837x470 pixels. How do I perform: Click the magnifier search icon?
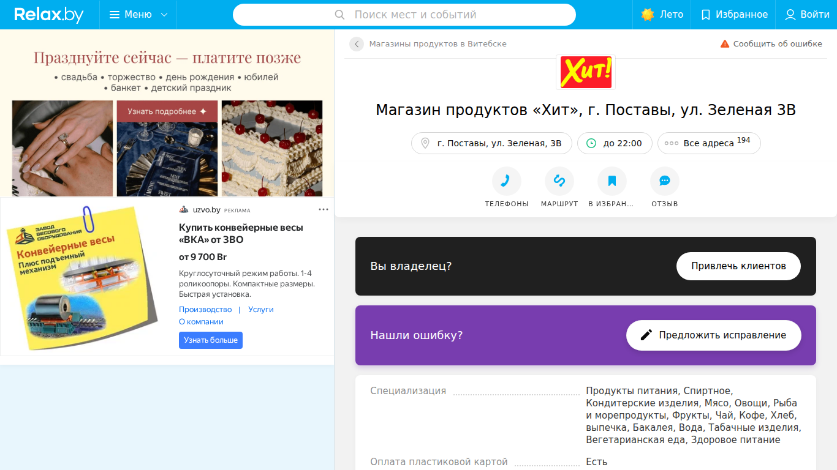click(x=340, y=15)
